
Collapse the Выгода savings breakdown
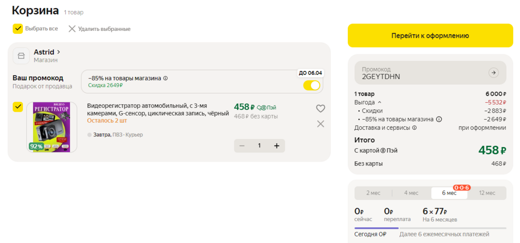pyautogui.click(x=380, y=102)
